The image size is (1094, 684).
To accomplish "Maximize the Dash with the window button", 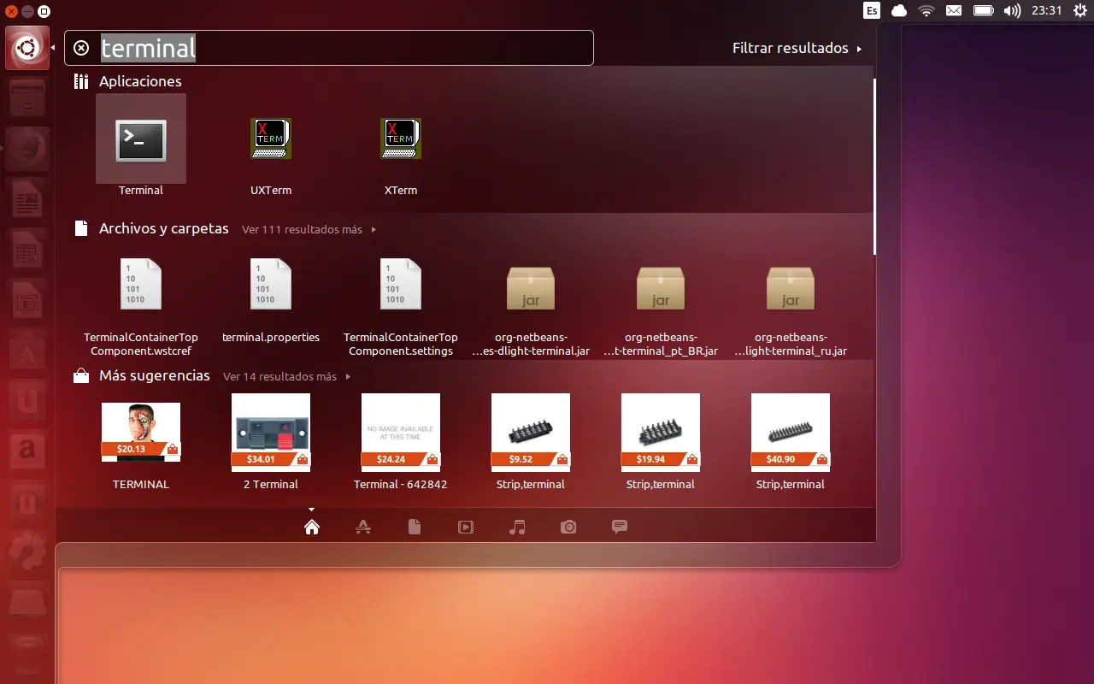I will click(x=44, y=11).
